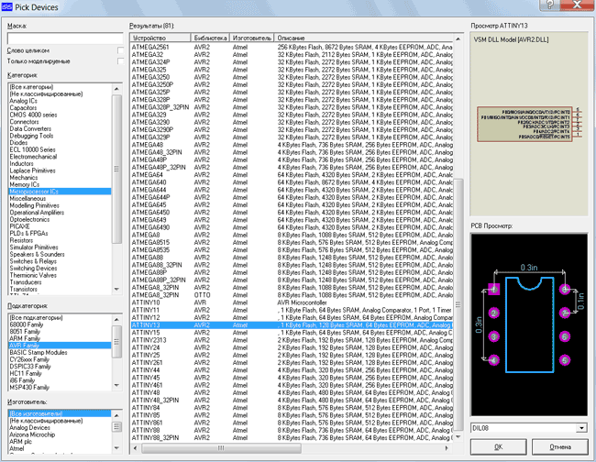Select the ATMEGA8515 device row

pos(292,242)
